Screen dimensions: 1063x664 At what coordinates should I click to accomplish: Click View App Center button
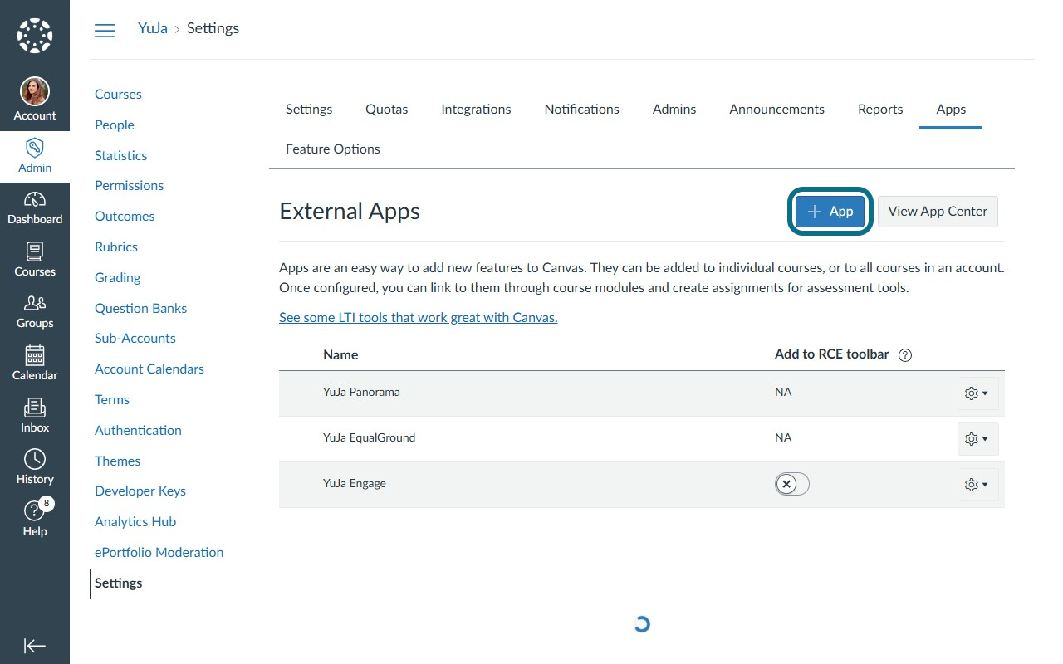tap(938, 212)
